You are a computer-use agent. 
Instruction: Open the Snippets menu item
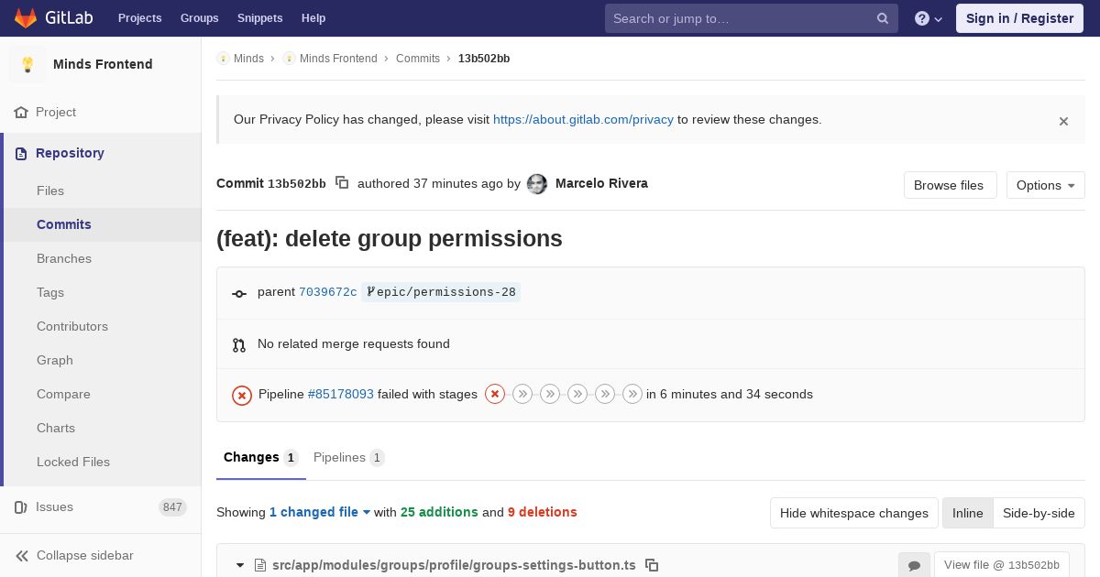click(259, 18)
